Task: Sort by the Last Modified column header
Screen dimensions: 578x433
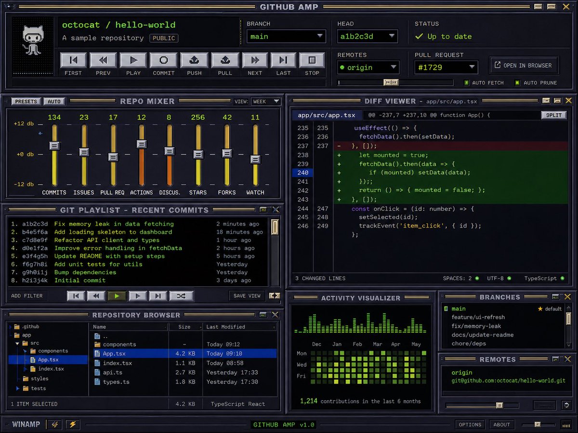Action: (240, 327)
